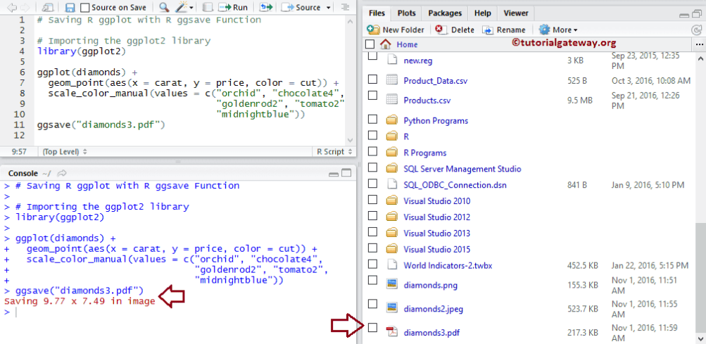Click the World Indicators-2.twbx file icon

tap(392, 265)
